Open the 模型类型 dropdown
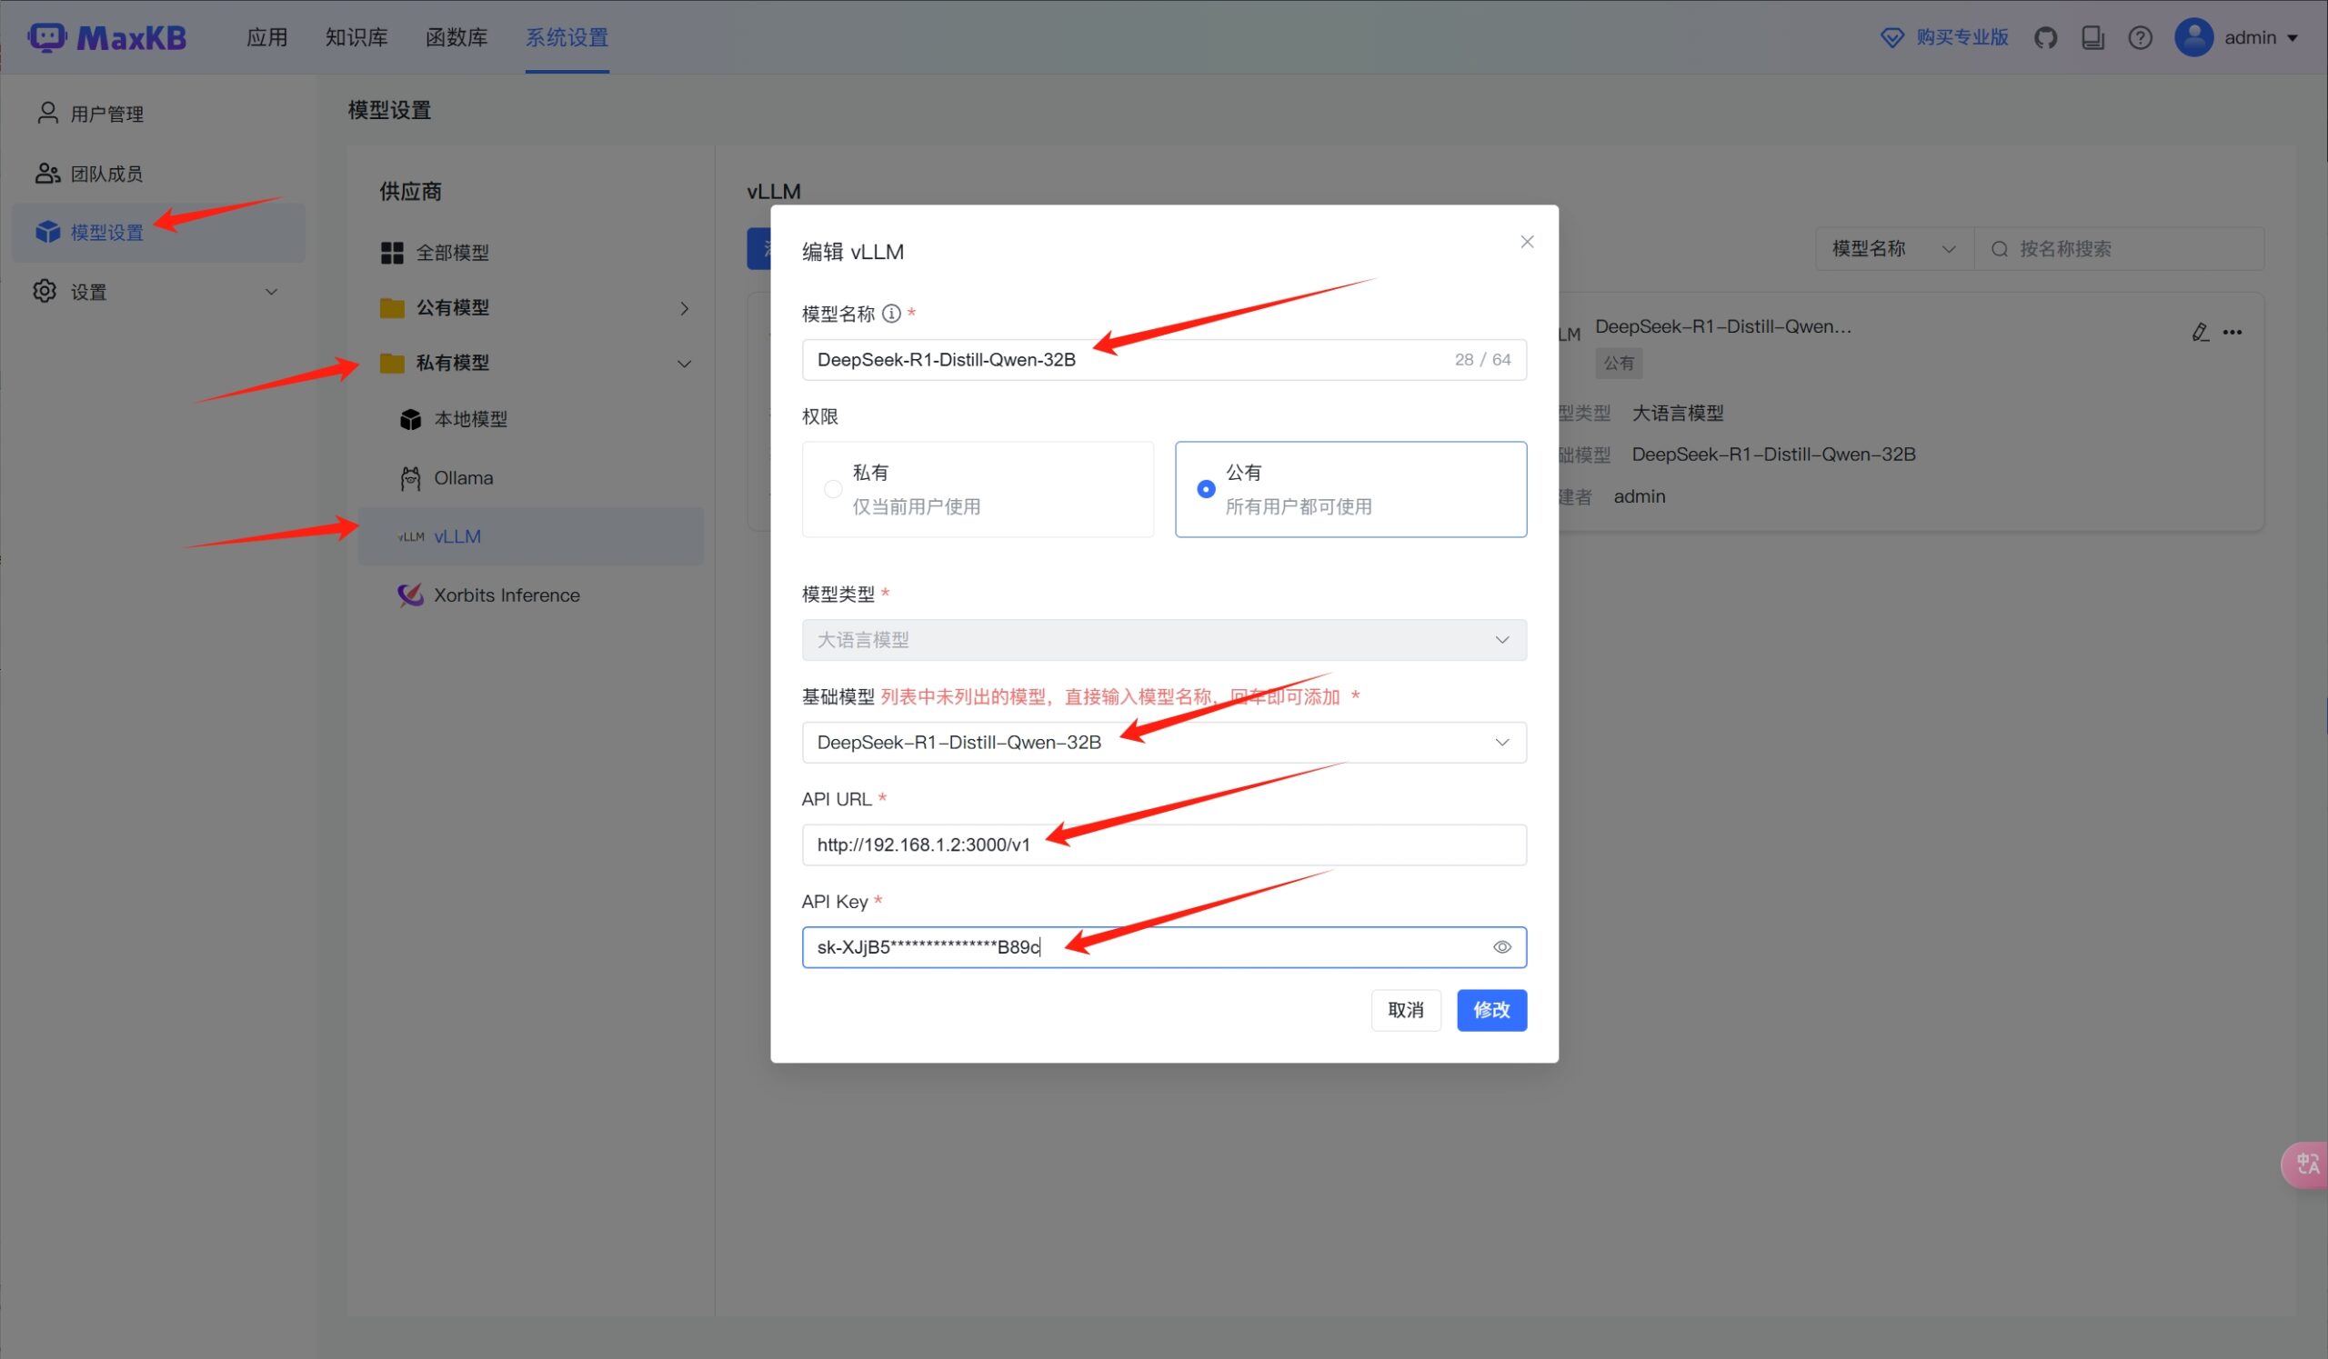The image size is (2328, 1359). (x=1164, y=640)
